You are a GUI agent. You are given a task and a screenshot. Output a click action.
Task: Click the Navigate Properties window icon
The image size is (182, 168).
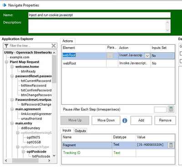(x=5, y=5)
